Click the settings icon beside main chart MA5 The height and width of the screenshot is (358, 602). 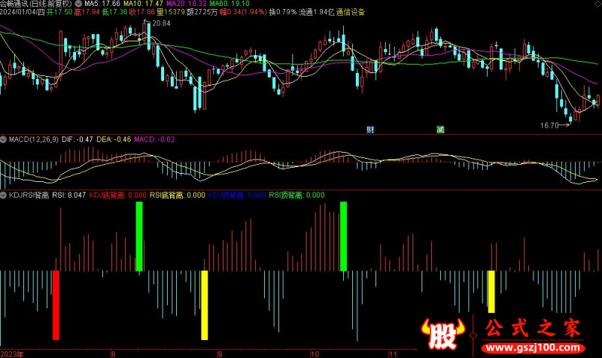[x=78, y=4]
